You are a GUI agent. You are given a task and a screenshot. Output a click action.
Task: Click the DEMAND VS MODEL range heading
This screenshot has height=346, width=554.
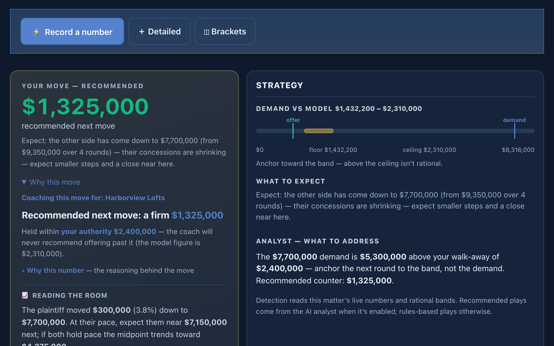339,108
